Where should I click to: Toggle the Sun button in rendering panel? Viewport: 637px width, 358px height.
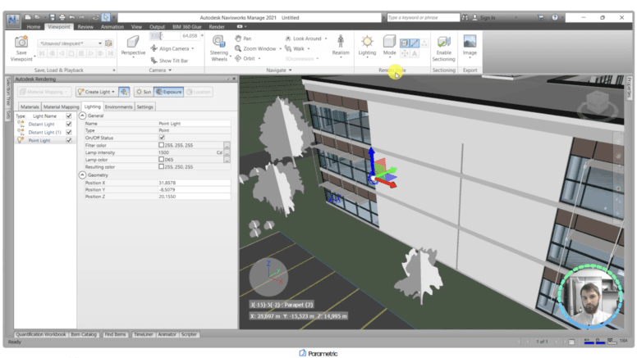click(144, 92)
